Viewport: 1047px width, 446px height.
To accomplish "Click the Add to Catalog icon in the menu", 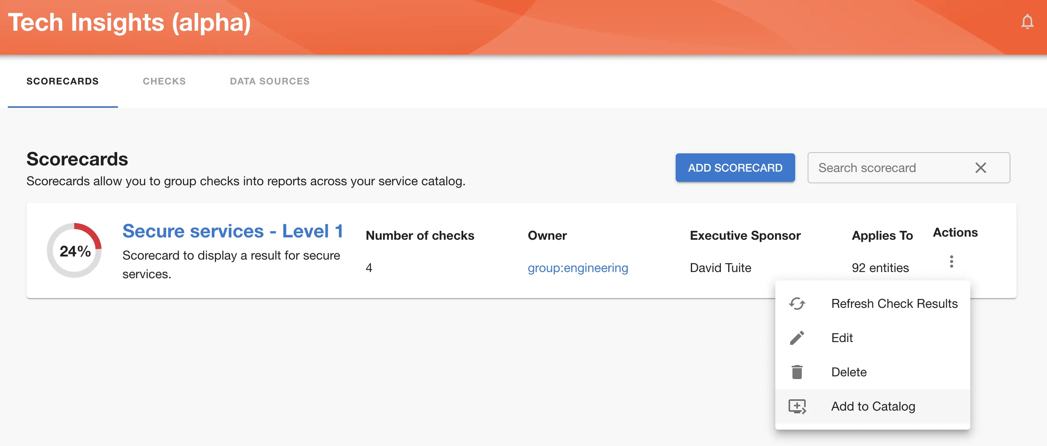I will click(x=798, y=406).
